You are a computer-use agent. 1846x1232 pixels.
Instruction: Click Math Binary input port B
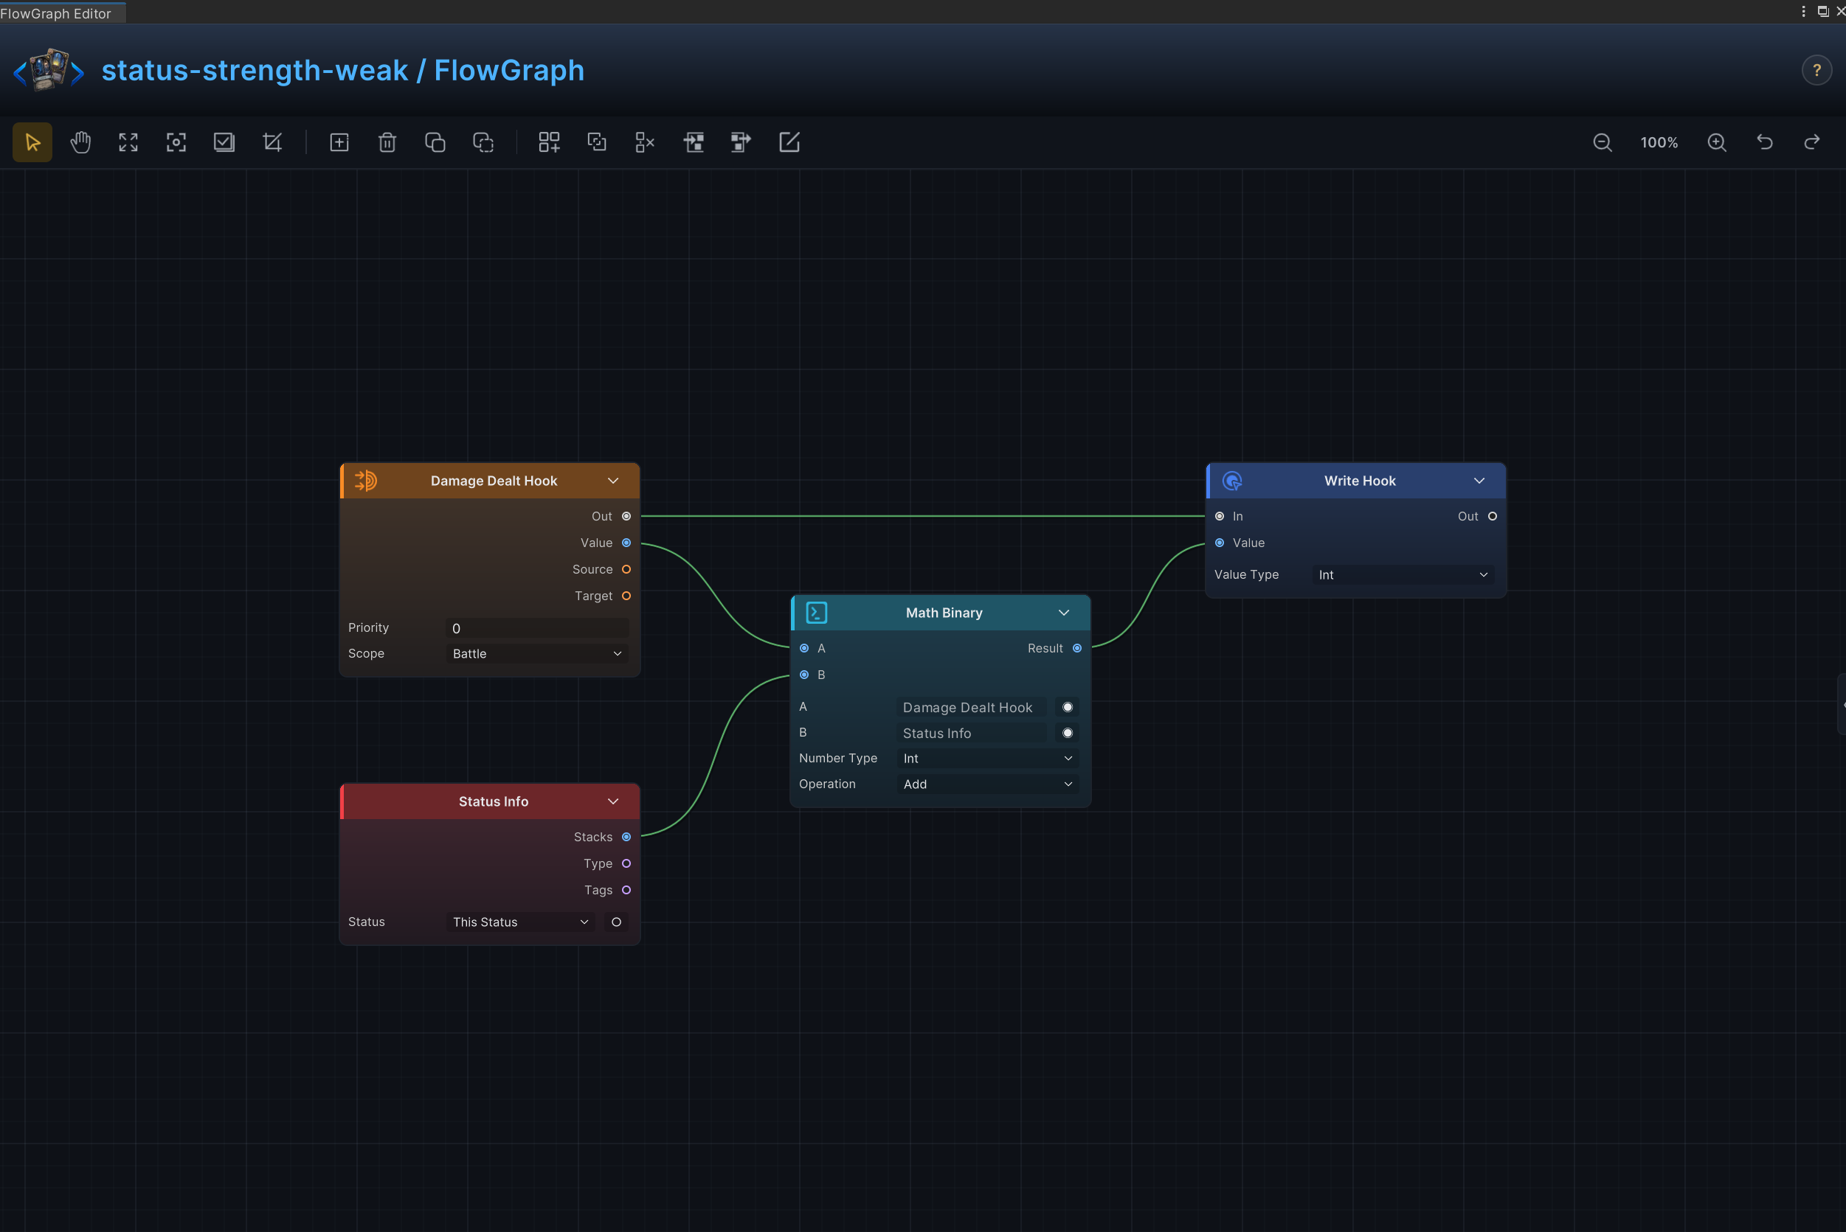804,675
